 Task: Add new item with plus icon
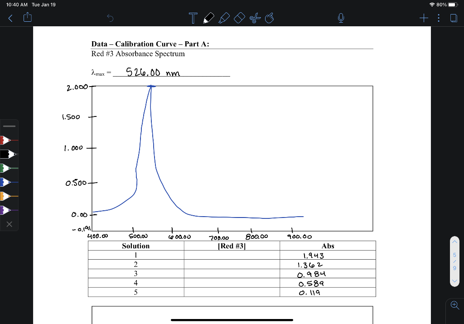click(424, 18)
